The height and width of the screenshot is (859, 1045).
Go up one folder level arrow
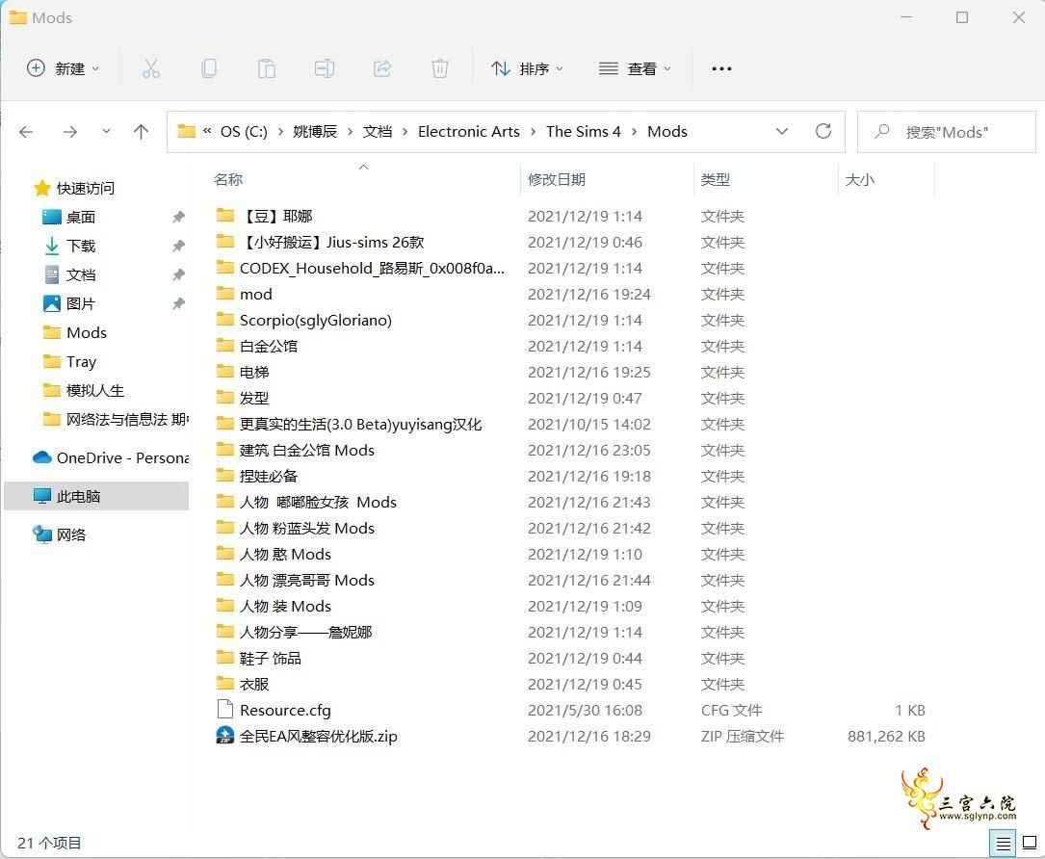pos(141,132)
